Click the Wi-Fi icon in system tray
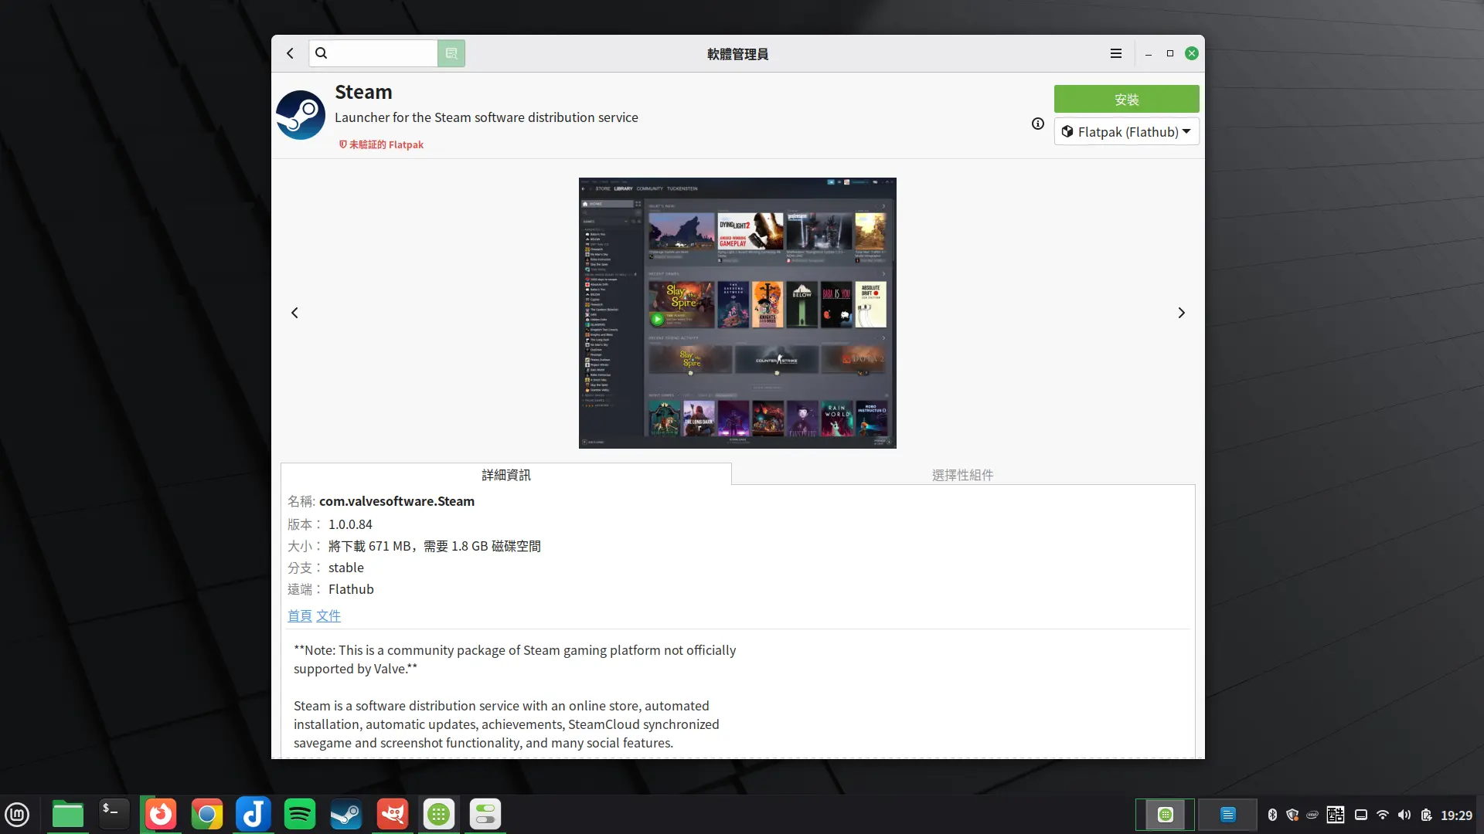The height and width of the screenshot is (834, 1484). 1383,815
